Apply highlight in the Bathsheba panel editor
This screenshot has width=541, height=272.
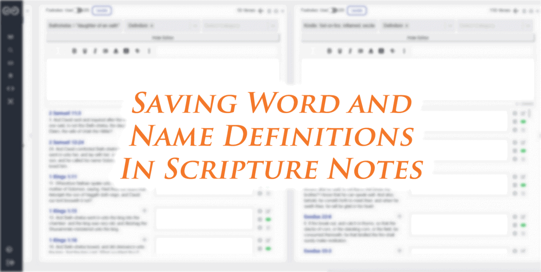point(126,51)
